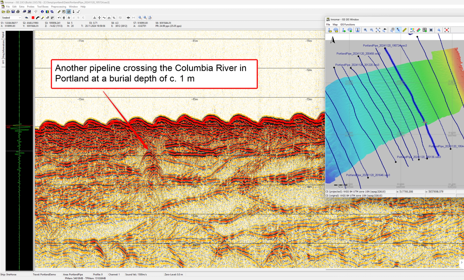Image resolution: width=464 pixels, height=280 pixels.
Task: Click the zoom out magnifier in ISE toolbar
Action: (140, 18)
